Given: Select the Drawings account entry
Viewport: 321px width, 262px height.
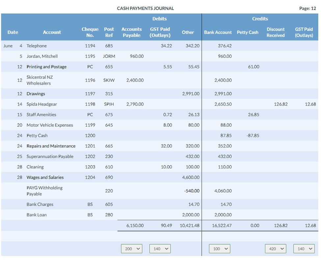Looking at the screenshot, I should click(x=36, y=94).
